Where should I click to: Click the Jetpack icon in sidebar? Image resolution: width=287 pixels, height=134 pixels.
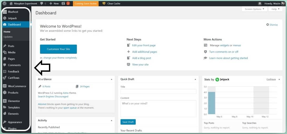(5, 18)
